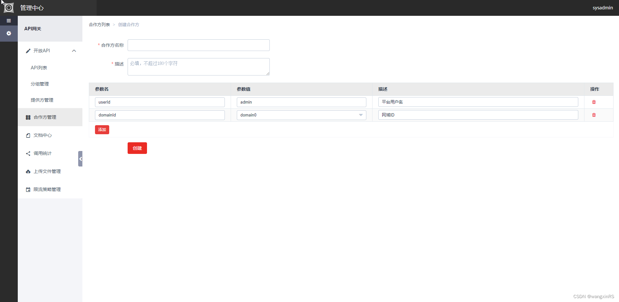Collapse the 开放API submenu chevron
Image resolution: width=619 pixels, height=302 pixels.
pos(74,51)
